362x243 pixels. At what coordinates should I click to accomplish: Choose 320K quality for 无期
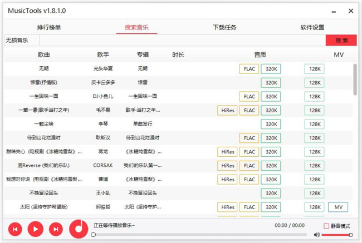pos(271,69)
